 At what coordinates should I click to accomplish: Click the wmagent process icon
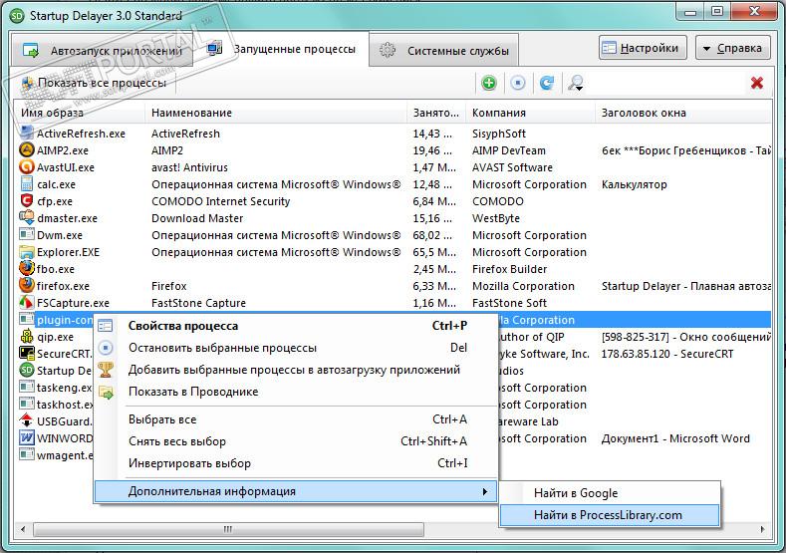[x=27, y=454]
